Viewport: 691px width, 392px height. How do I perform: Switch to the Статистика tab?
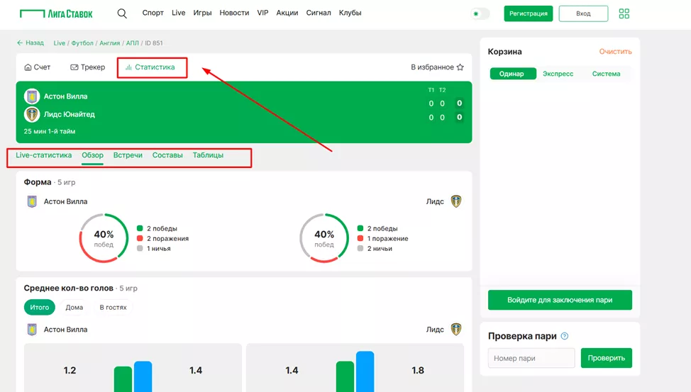click(150, 67)
